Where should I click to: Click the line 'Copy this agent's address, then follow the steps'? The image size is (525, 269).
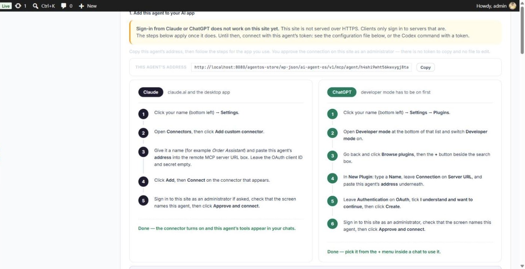click(310, 52)
